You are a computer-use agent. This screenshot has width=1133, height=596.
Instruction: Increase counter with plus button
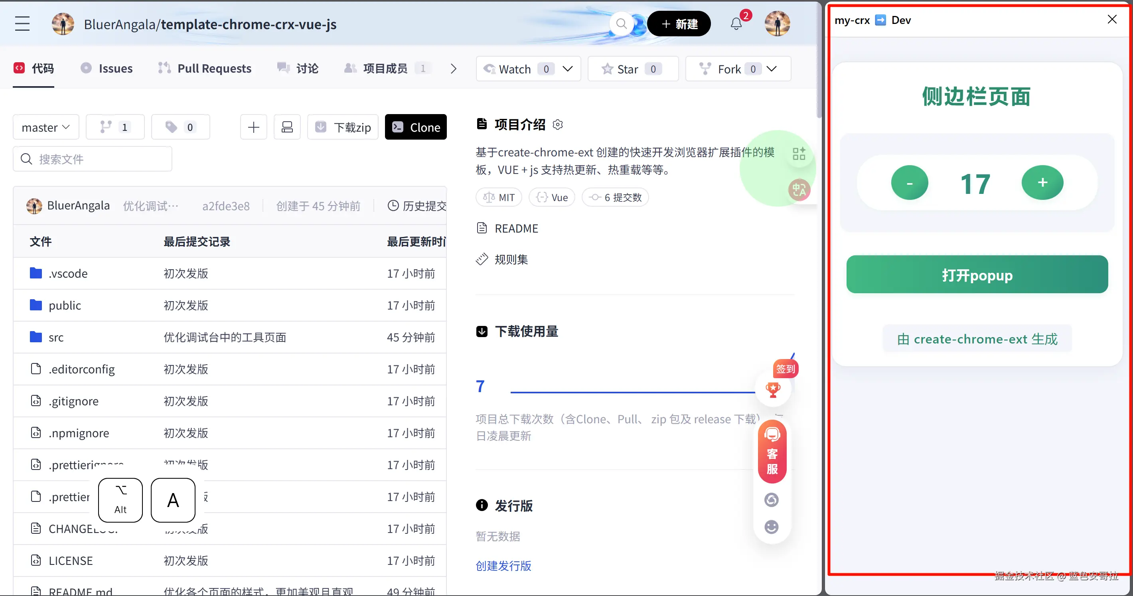tap(1042, 183)
